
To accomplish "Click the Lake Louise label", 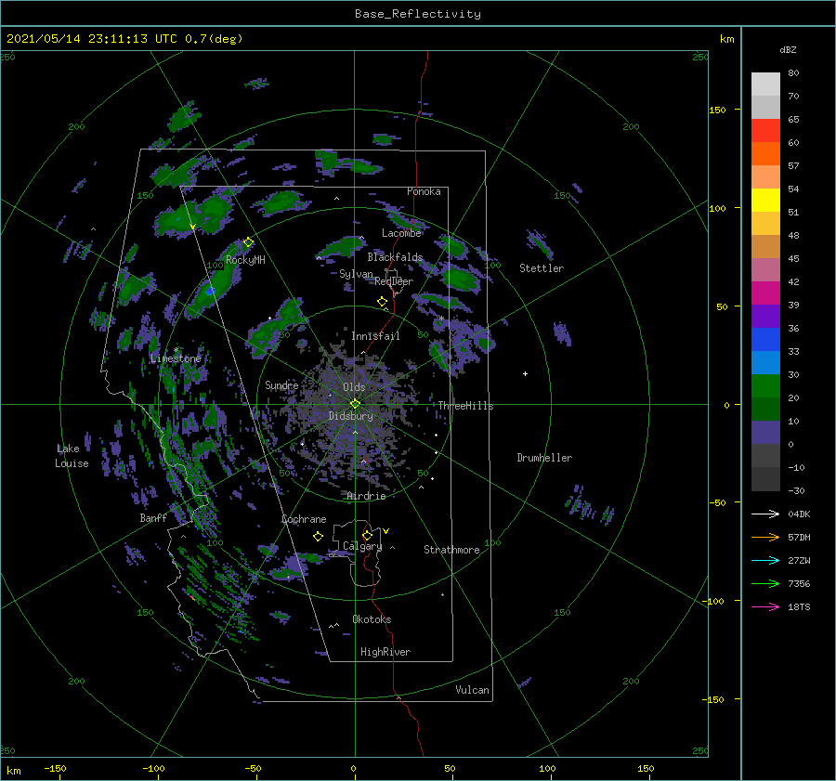I will coord(72,456).
